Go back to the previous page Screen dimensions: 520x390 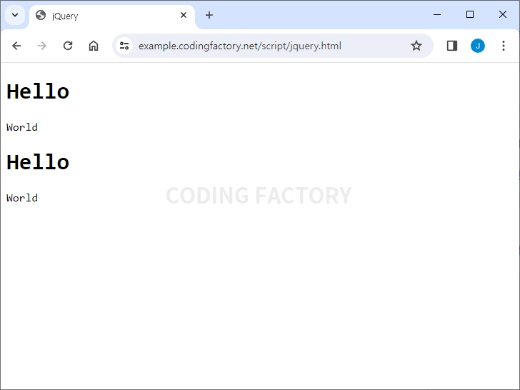click(16, 46)
